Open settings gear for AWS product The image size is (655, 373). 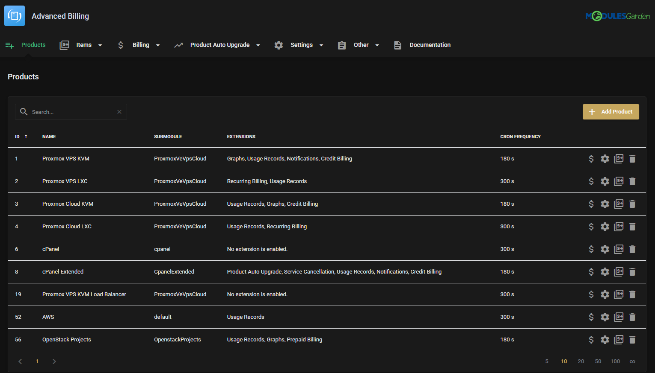tap(605, 317)
